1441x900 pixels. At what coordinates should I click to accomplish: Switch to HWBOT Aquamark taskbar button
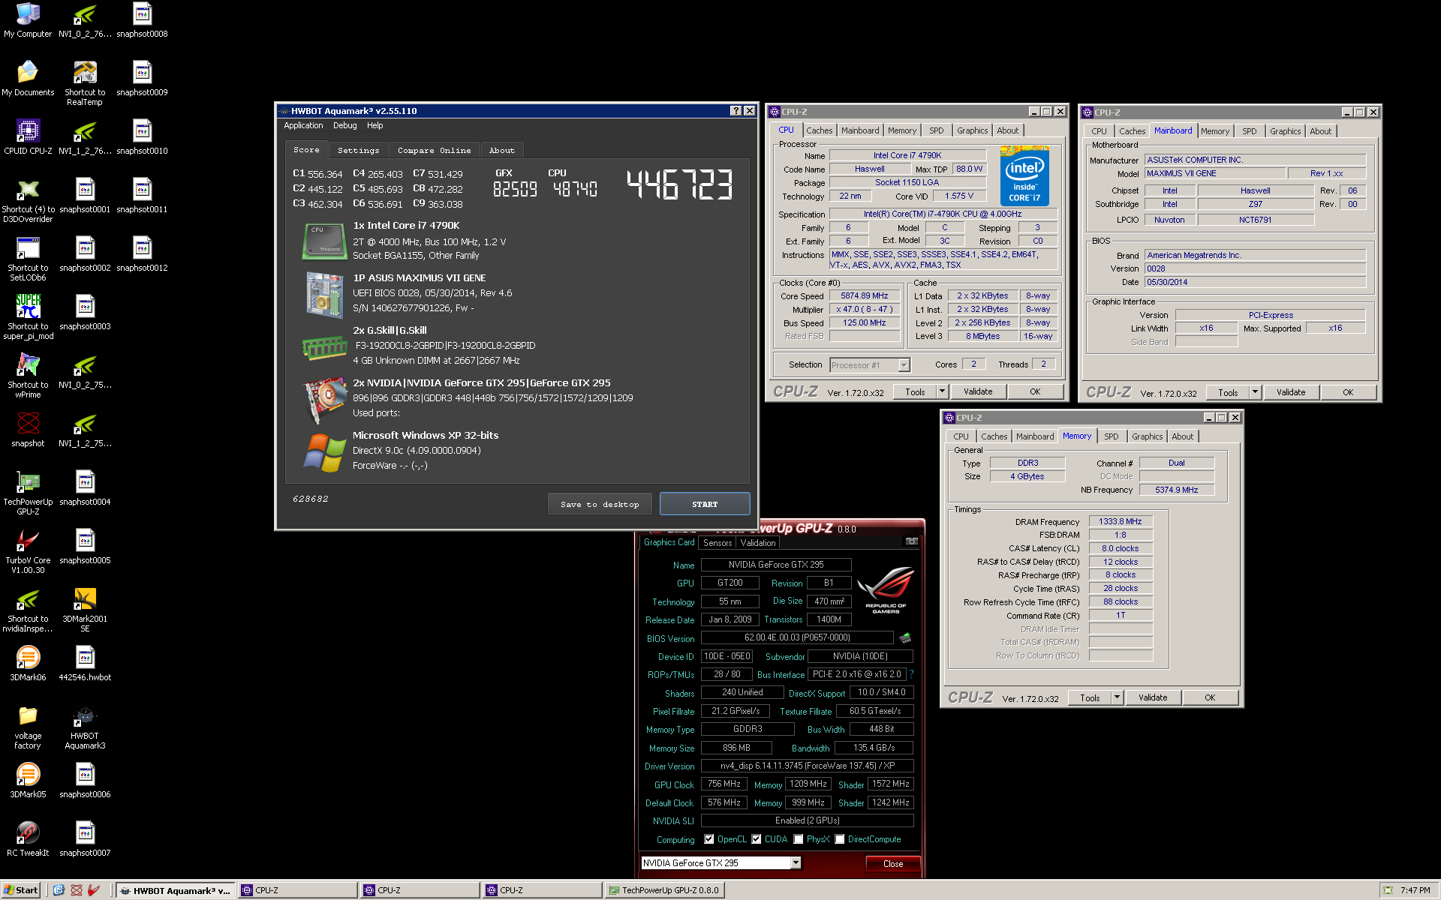(x=175, y=890)
